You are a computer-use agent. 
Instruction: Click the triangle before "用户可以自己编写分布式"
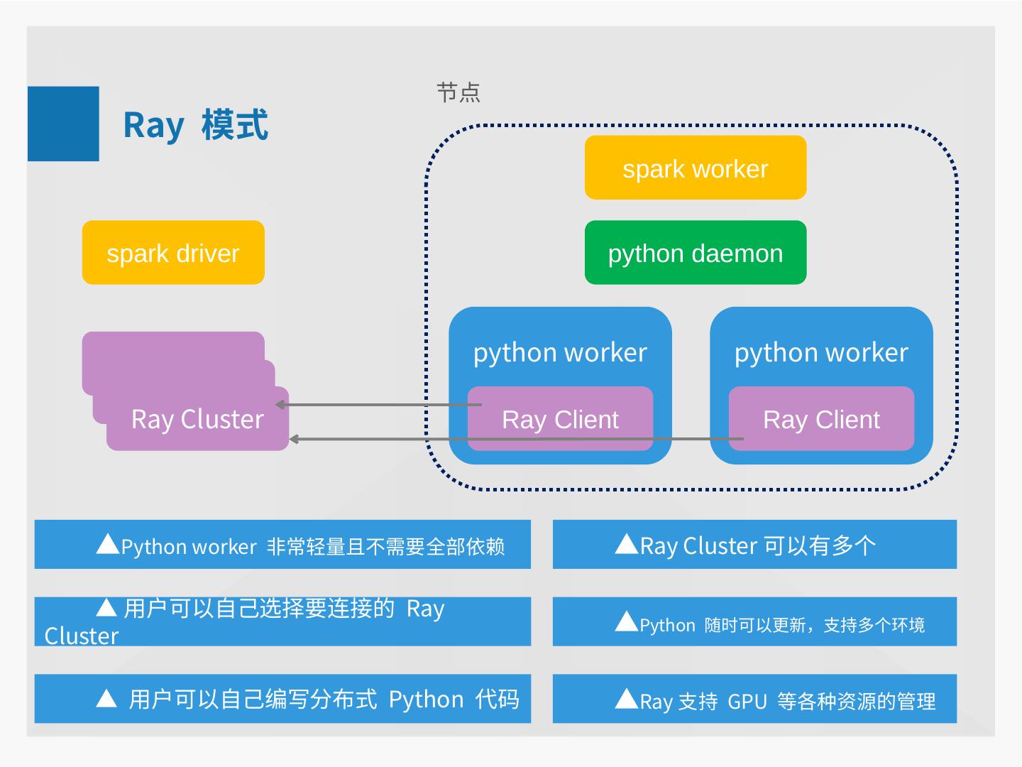click(106, 699)
